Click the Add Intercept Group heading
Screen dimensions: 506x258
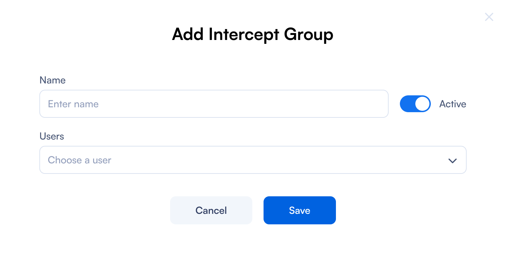point(253,34)
